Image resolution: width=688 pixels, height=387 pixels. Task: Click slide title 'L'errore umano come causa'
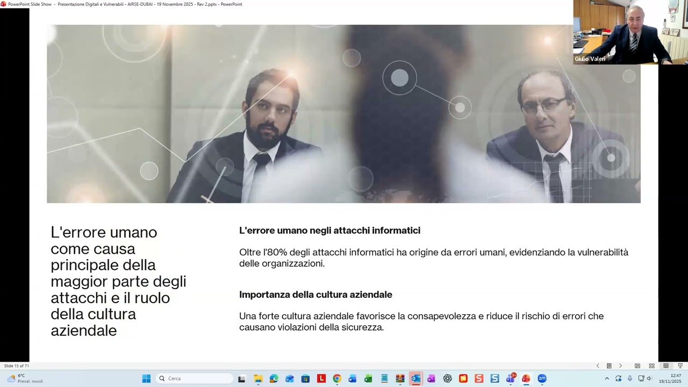click(x=118, y=281)
